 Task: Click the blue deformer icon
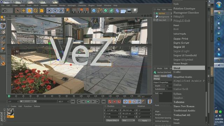click(117, 10)
